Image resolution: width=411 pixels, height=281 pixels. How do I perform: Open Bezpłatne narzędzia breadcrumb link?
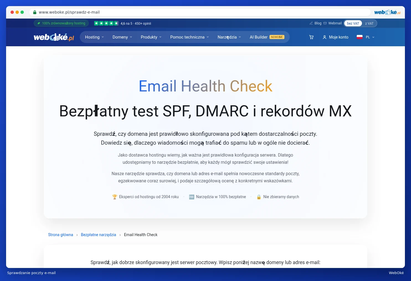click(x=98, y=235)
